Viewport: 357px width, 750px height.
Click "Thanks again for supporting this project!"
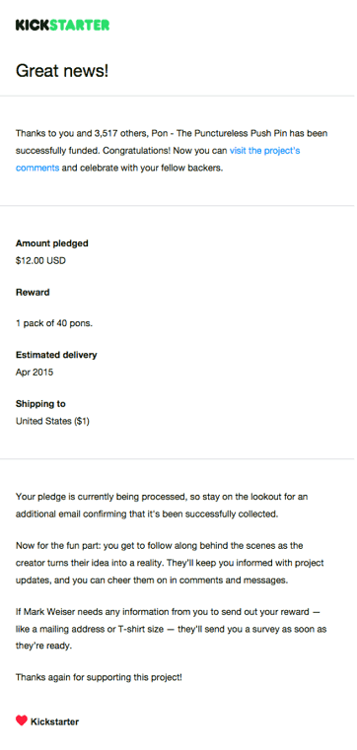tap(99, 677)
